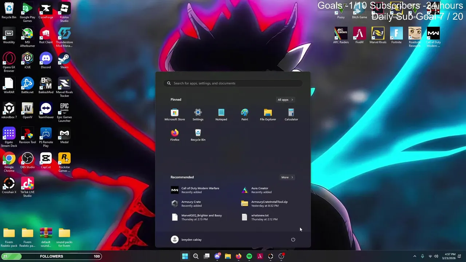
Task: Select Thunderstore Mod Manager desktop shortcut
Action: (64, 37)
